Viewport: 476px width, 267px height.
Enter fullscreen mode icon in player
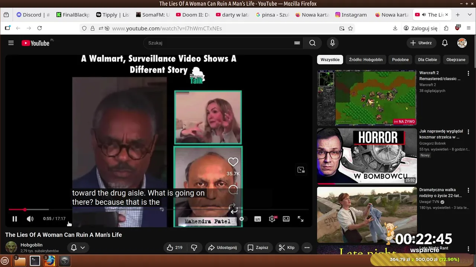(300, 219)
